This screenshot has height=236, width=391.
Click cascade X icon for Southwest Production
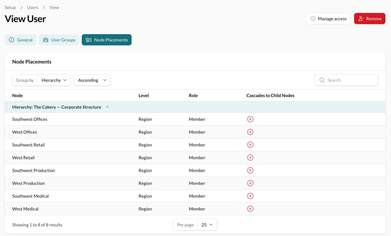click(x=250, y=170)
